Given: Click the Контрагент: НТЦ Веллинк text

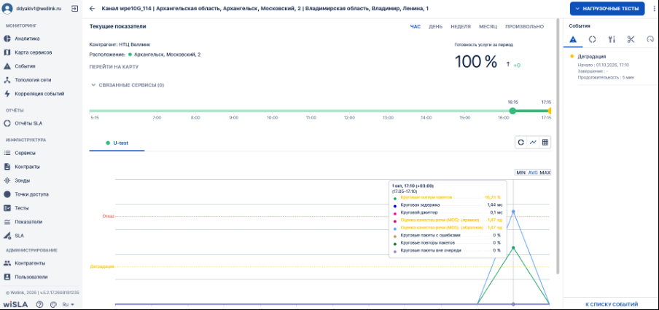Looking at the screenshot, I should tap(120, 44).
